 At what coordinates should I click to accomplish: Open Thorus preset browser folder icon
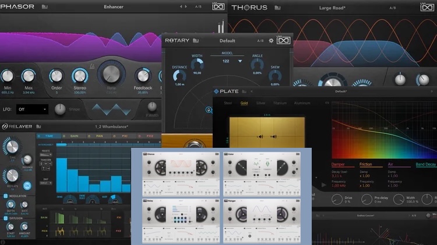pyautogui.click(x=277, y=8)
